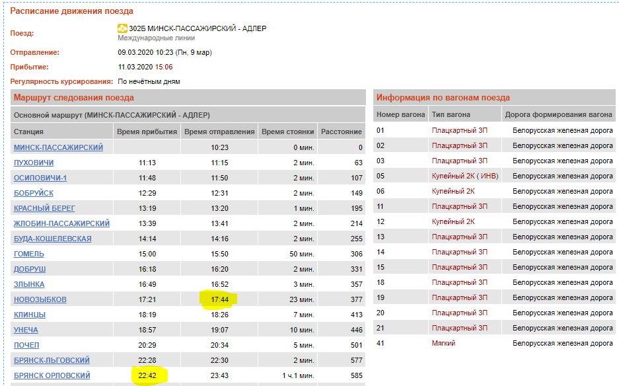Viewport: 619px width, 386px height.
Task: Click the УНЕЧА station link
Action: click(x=26, y=330)
